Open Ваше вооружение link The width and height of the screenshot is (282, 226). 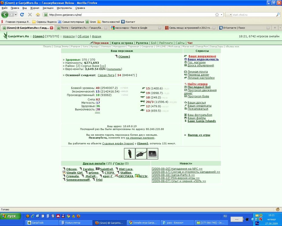click(202, 56)
